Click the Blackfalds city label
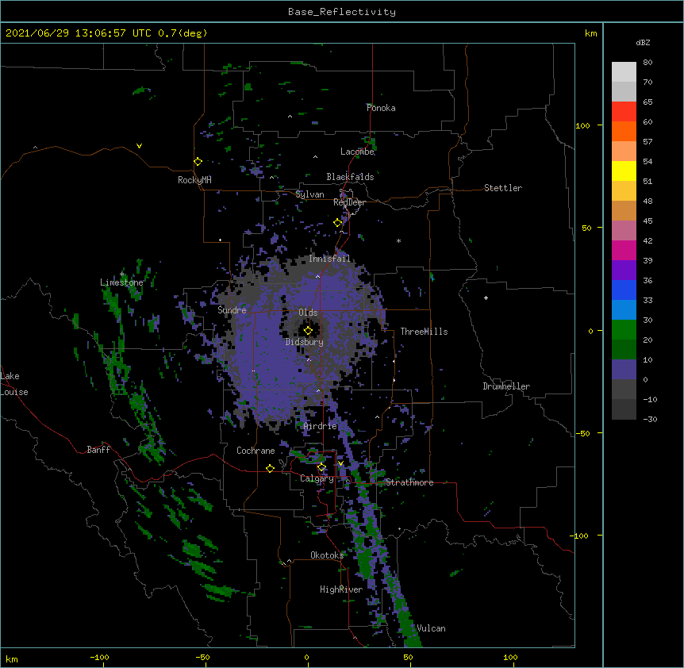The height and width of the screenshot is (668, 684). tap(350, 177)
